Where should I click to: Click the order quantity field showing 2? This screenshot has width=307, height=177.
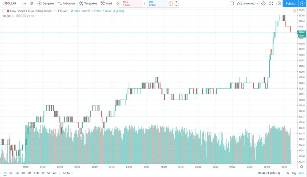coord(144,3)
